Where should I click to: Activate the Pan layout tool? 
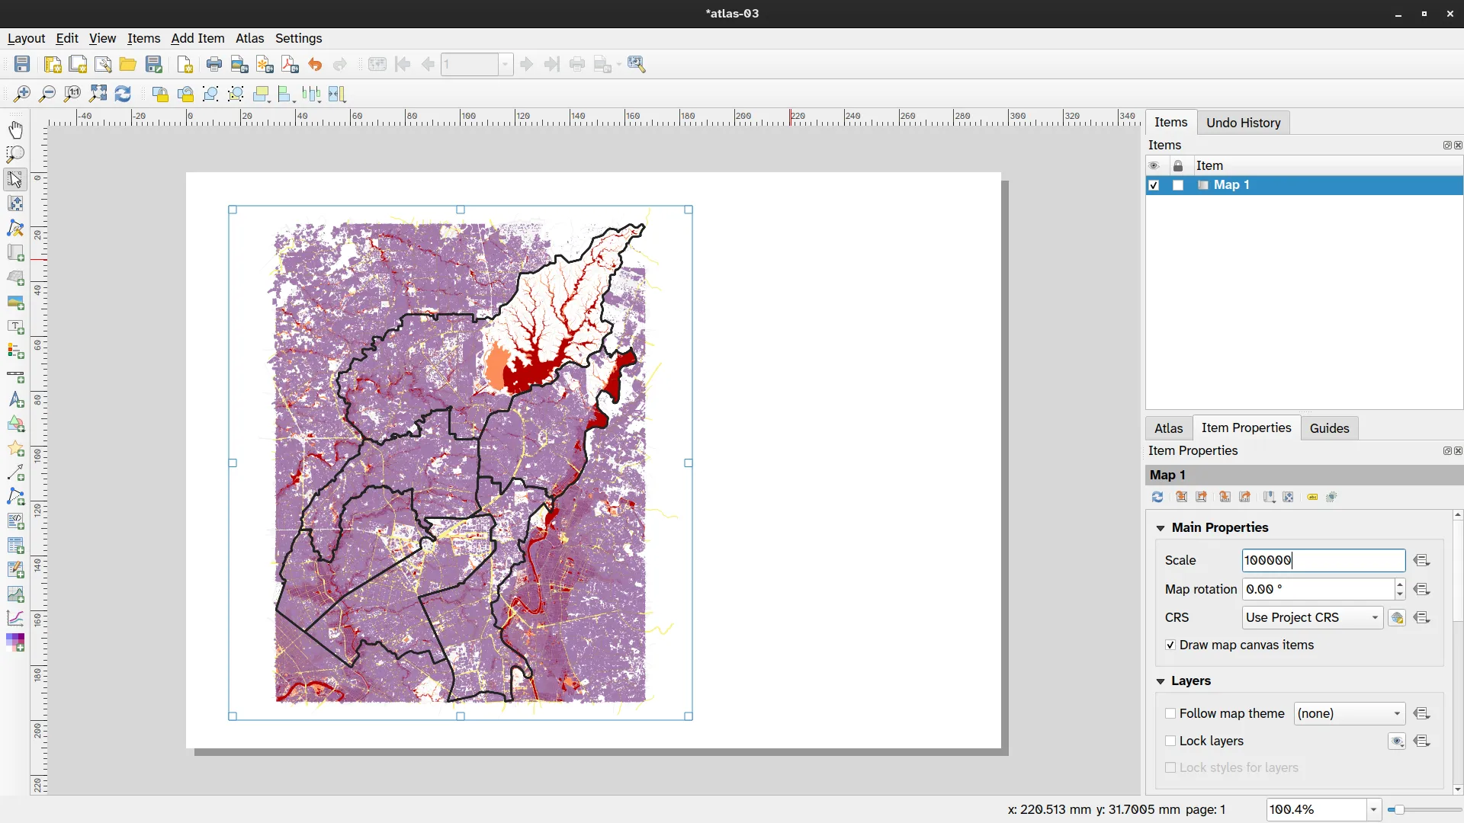click(15, 130)
